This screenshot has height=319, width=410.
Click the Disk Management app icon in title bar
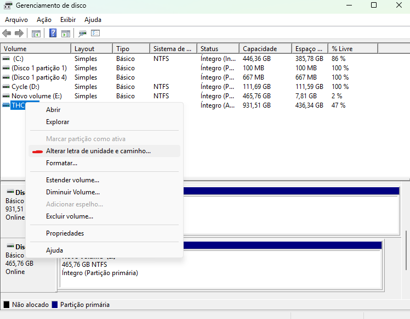pyautogui.click(x=8, y=5)
